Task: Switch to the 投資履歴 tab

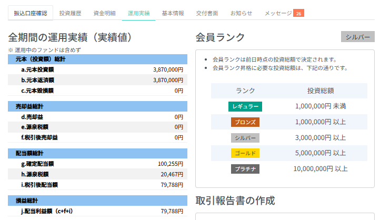Action: 71,13
